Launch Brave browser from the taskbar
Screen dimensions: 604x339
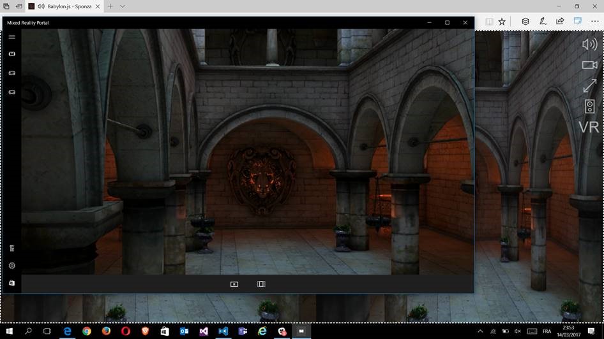[x=145, y=331]
